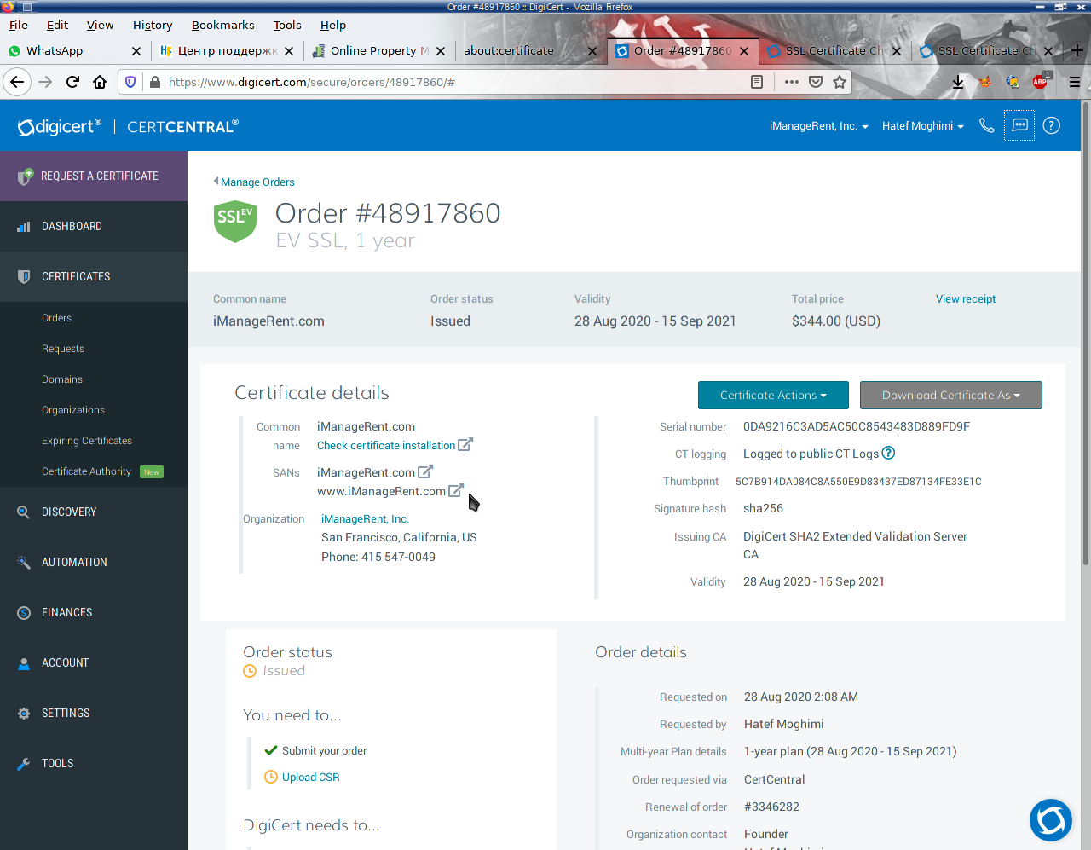Expand the Tools sidebar section
This screenshot has width=1091, height=850.
coord(94,763)
